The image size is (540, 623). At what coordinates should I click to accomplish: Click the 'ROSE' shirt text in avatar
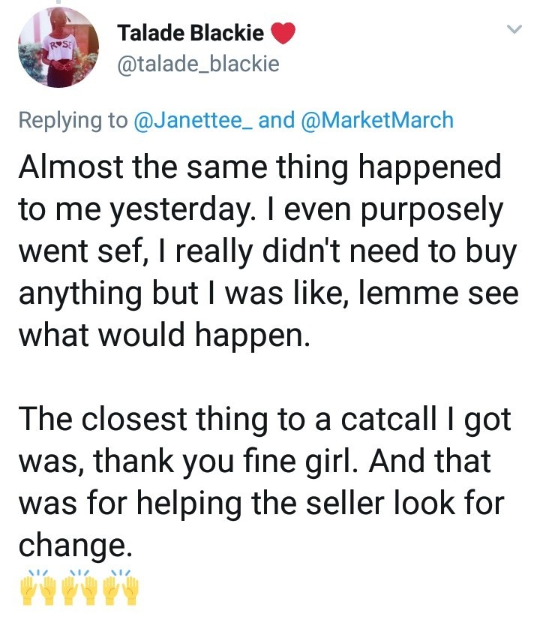58,44
